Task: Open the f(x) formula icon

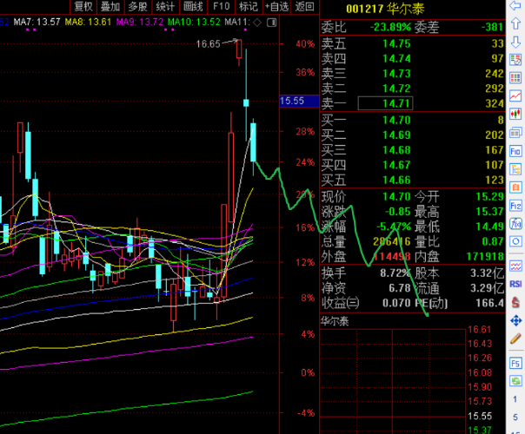Action: 515,223
